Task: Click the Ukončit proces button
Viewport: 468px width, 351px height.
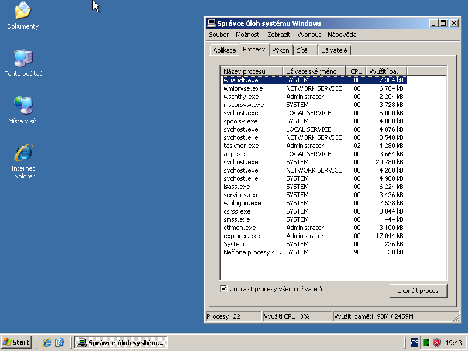Action: coord(418,291)
